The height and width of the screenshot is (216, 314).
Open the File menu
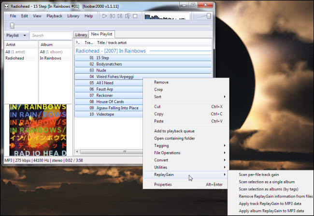(13, 16)
